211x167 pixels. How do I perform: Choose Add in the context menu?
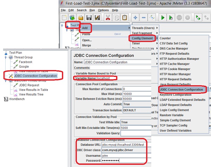(105, 28)
